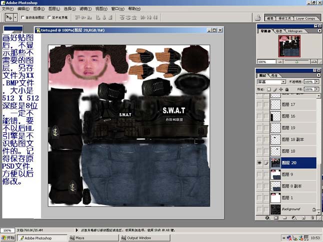Open the layer opacity slider arrow
This screenshot has height=242, width=323.
coord(317,82)
